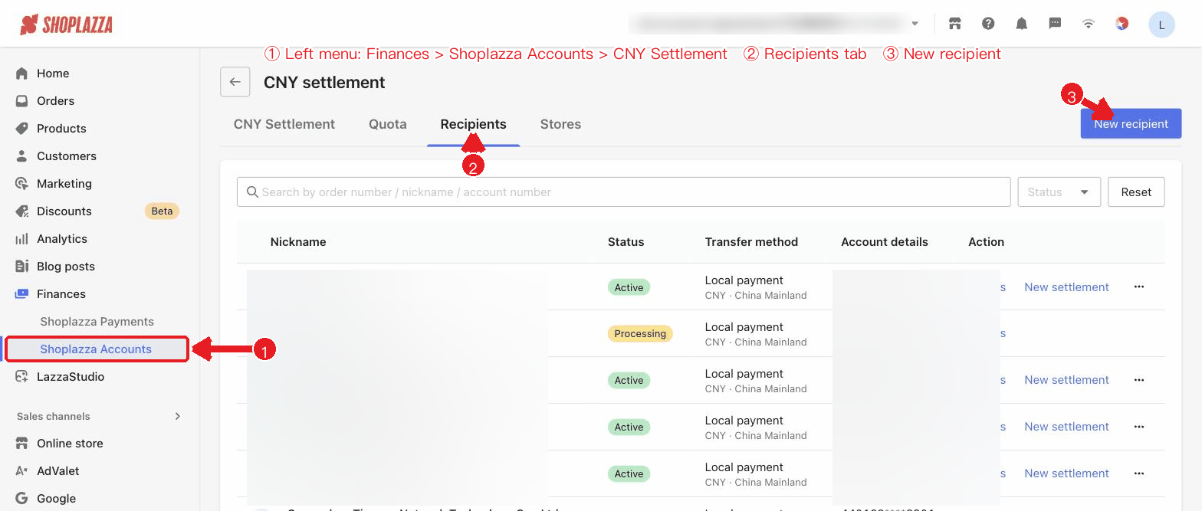Viewport: 1202px width, 511px height.
Task: Open AdValet via its sidebar icon
Action: (21, 471)
